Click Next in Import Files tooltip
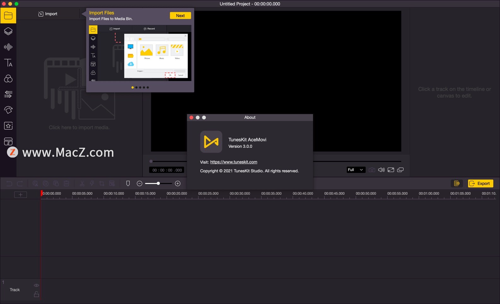Image resolution: width=500 pixels, height=304 pixels. [x=180, y=16]
